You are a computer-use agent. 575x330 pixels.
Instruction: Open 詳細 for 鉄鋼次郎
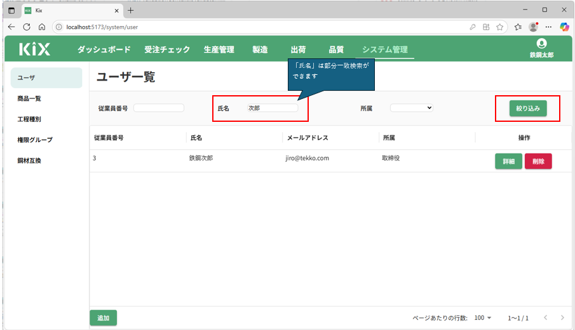point(509,161)
